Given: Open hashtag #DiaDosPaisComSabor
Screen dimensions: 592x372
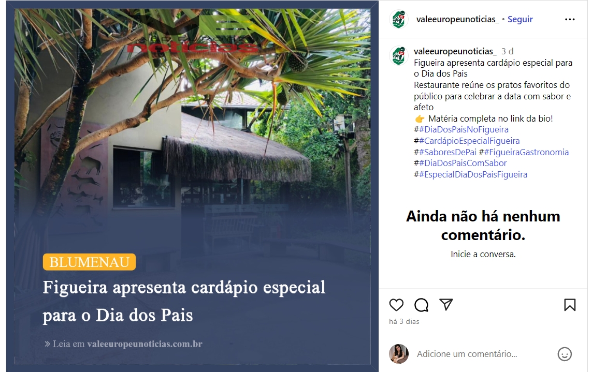Looking at the screenshot, I should [463, 163].
